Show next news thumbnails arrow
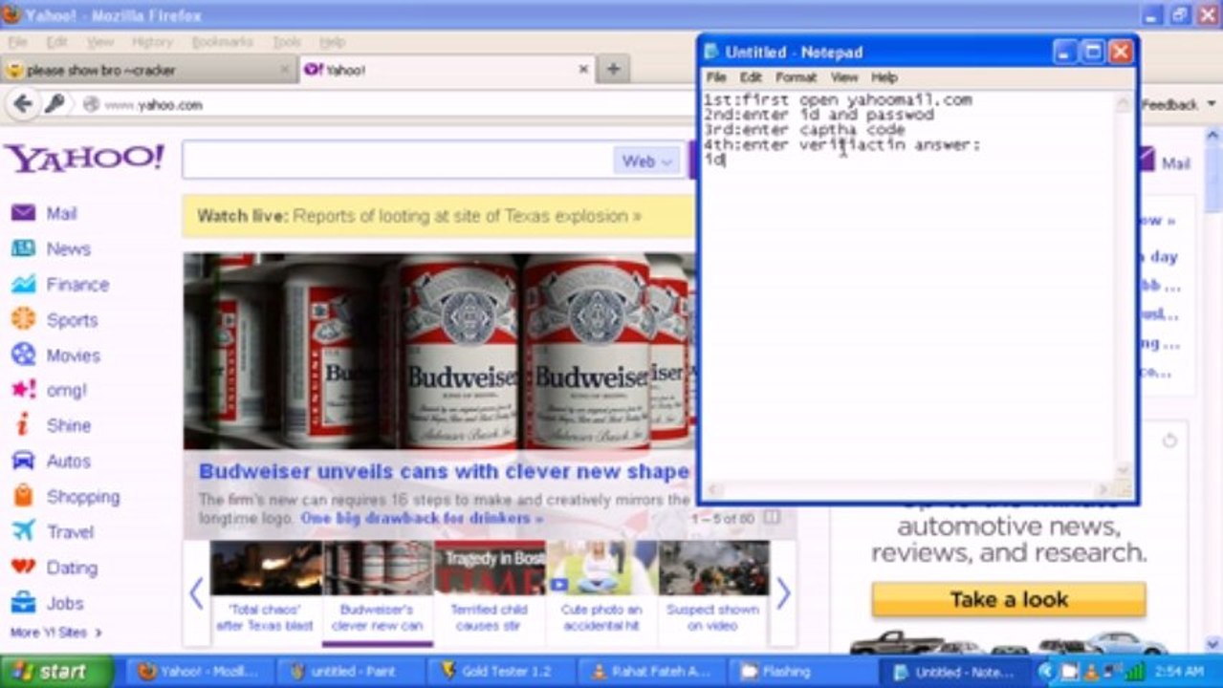Image resolution: width=1223 pixels, height=688 pixels. click(783, 593)
